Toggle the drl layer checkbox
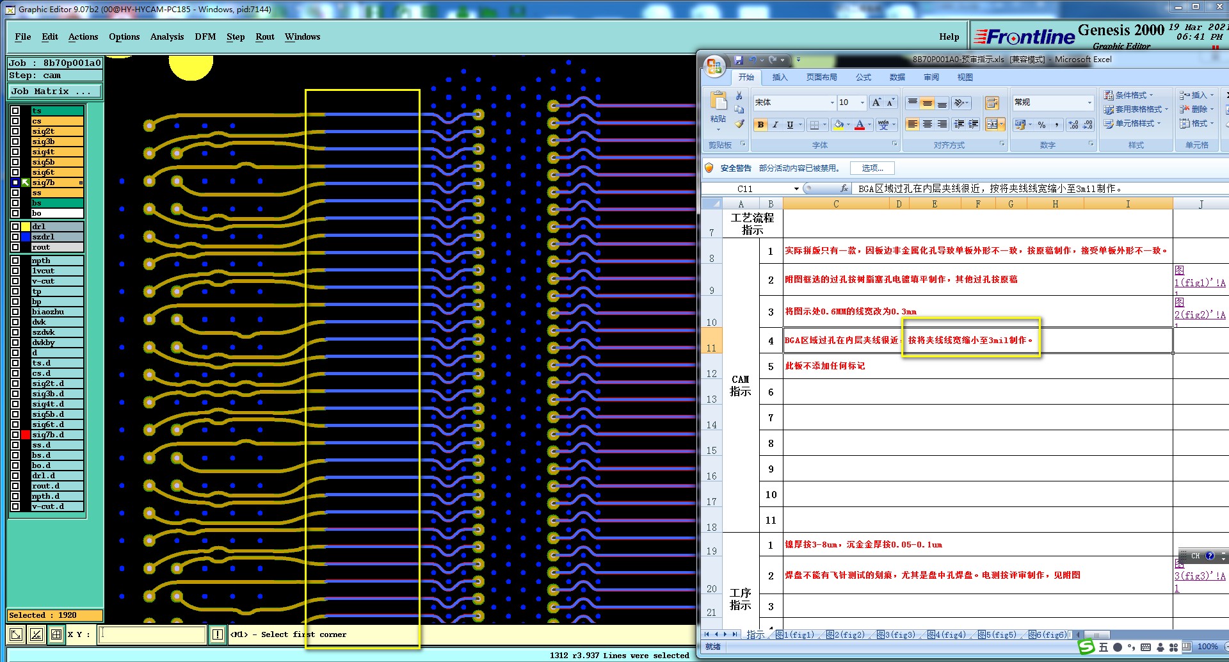The image size is (1229, 662). [15, 227]
